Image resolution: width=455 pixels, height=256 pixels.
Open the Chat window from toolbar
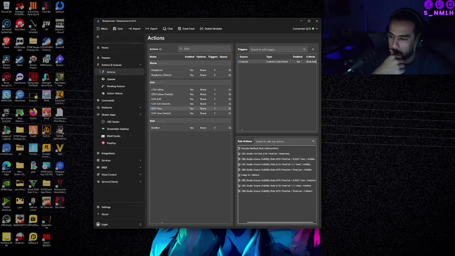click(x=168, y=28)
